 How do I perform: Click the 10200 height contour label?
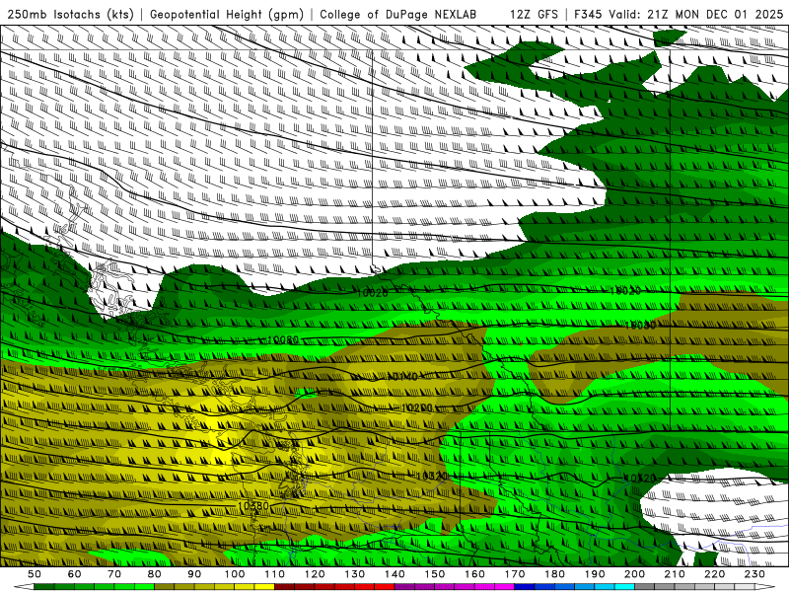417,407
